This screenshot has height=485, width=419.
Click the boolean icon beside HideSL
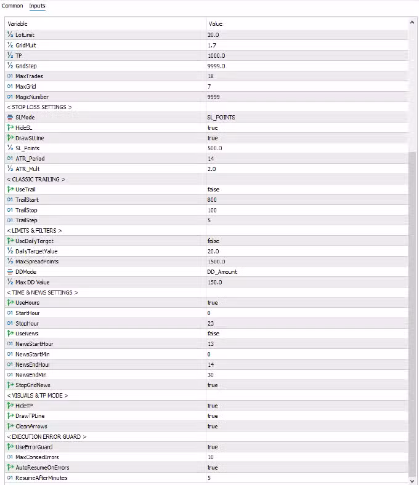tap(10, 127)
